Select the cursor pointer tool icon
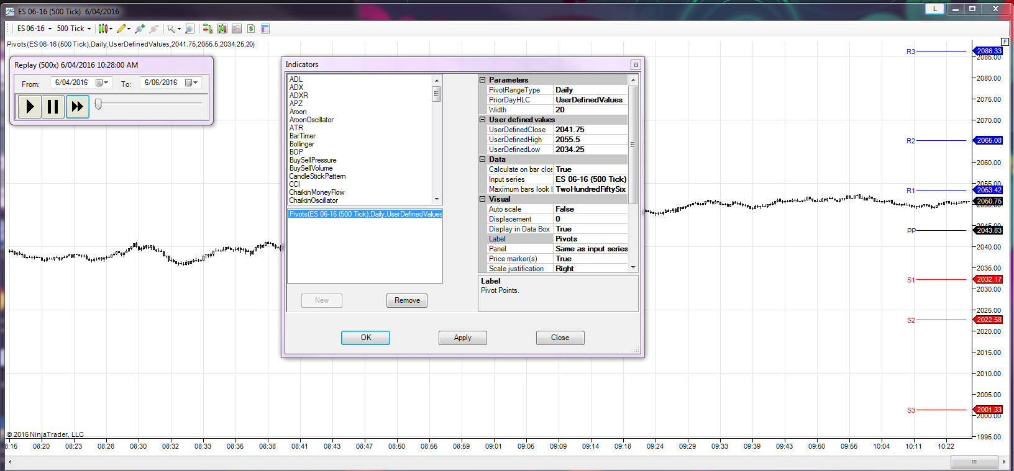Viewport: 1014px width, 471px height. coord(171,29)
